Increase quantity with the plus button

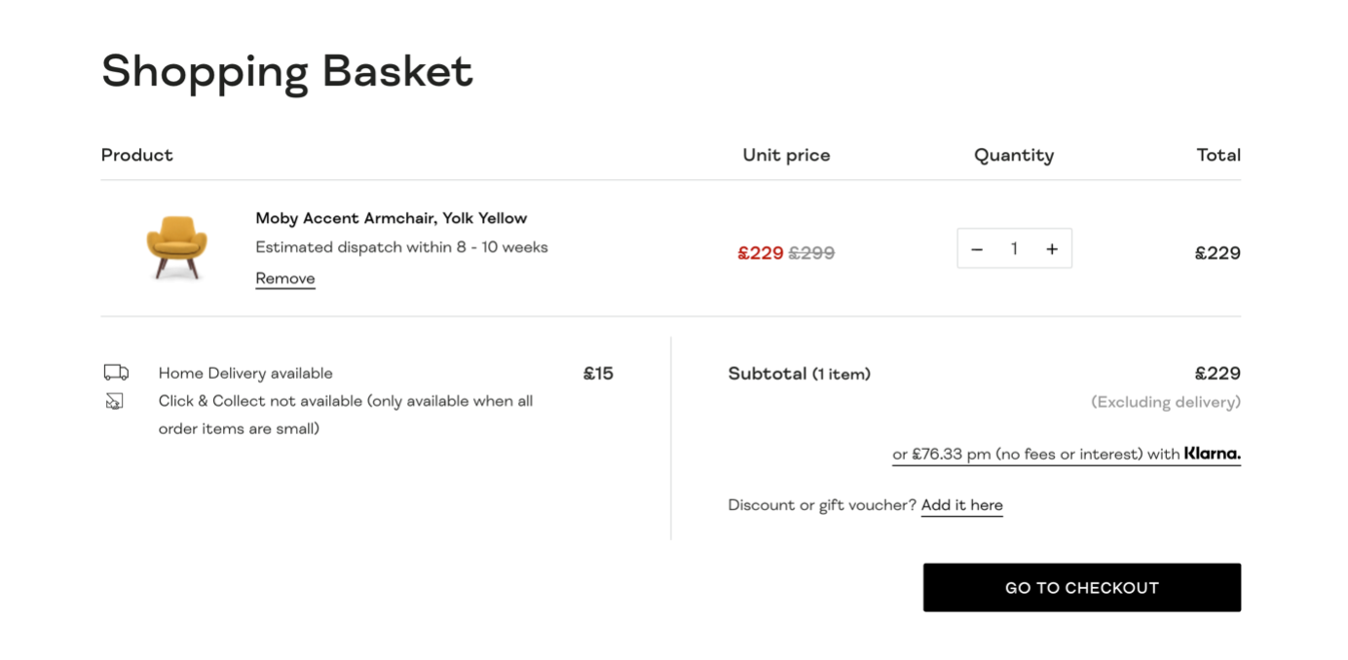[x=1052, y=249]
